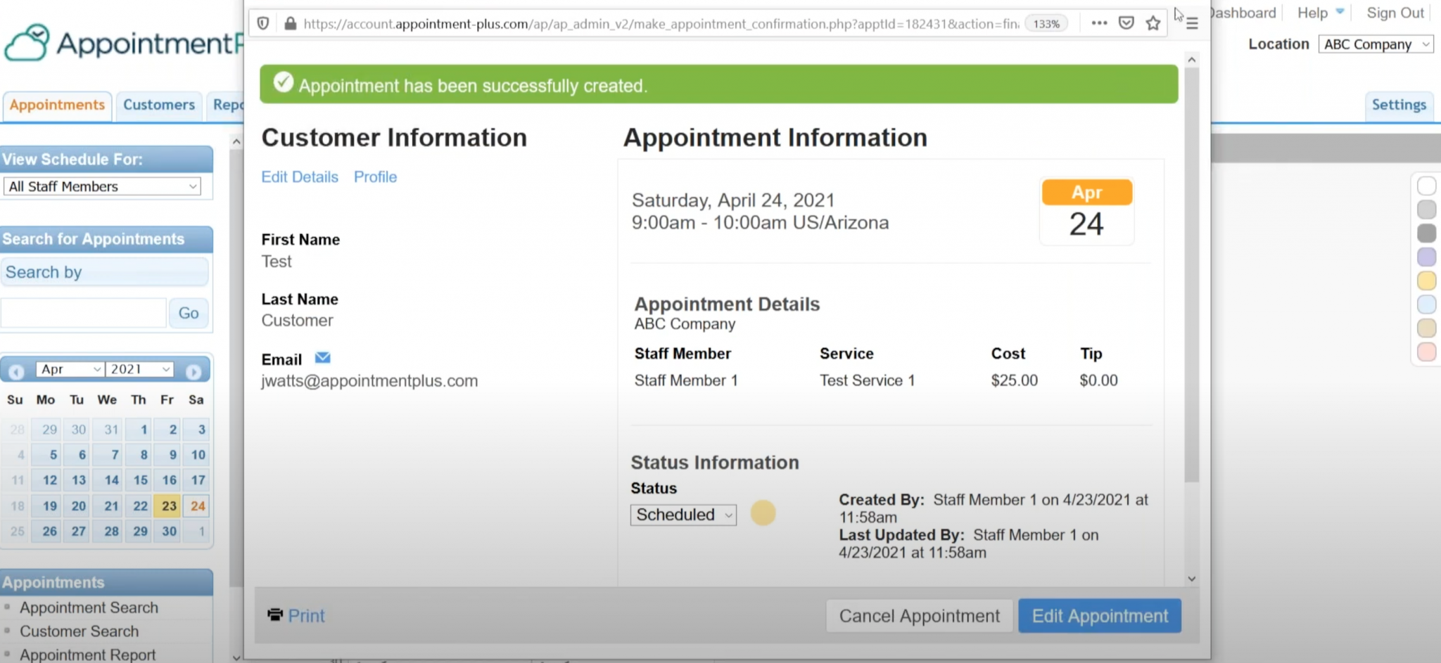Click the email envelope icon
Viewport: 1441px width, 663px height.
[322, 358]
